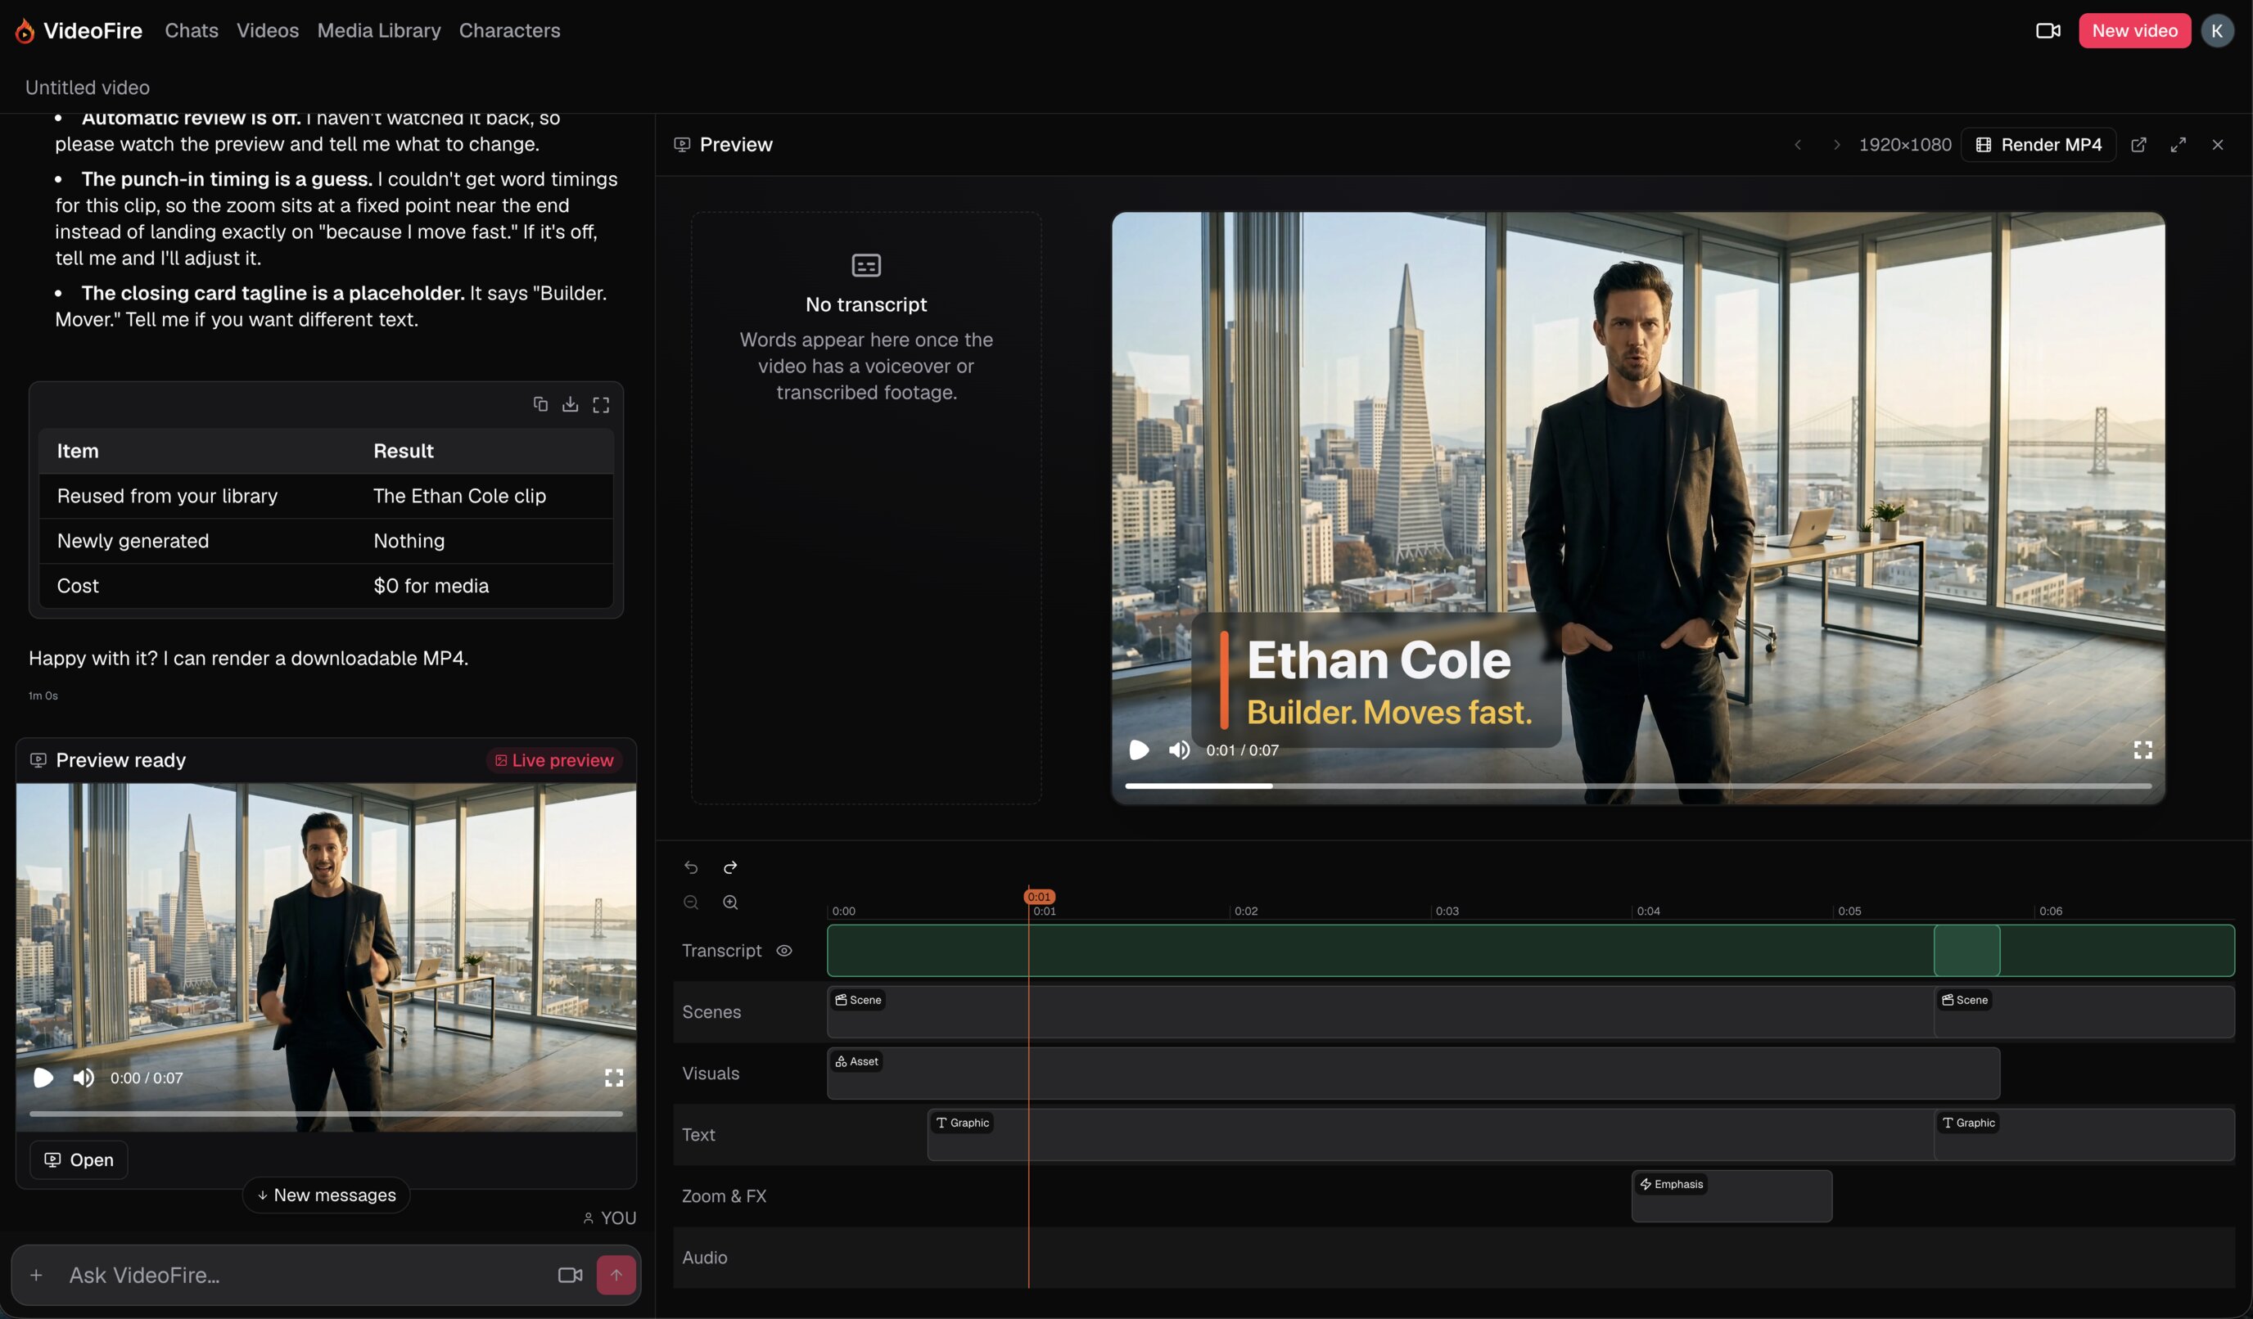Screen dimensions: 2253x1319
Task: Expand the Preview panel to full size
Action: [x=2178, y=145]
